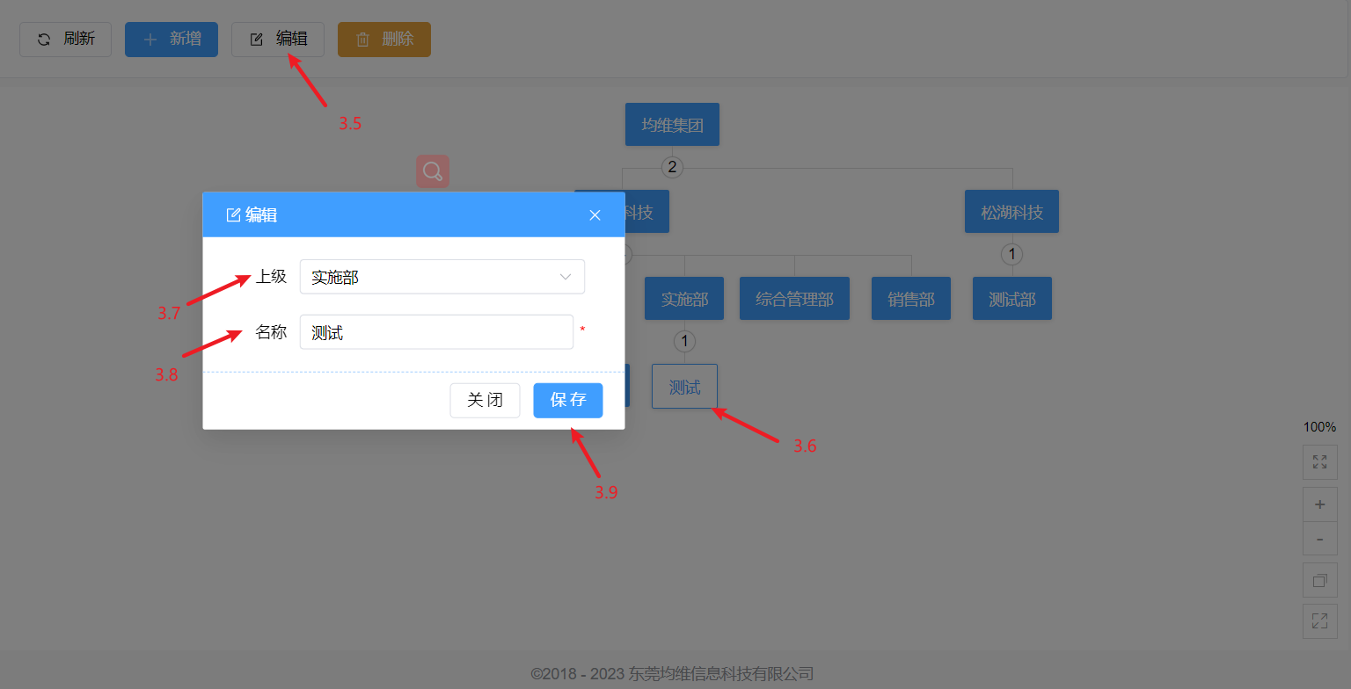Zoom out with the minus icon

[1319, 538]
